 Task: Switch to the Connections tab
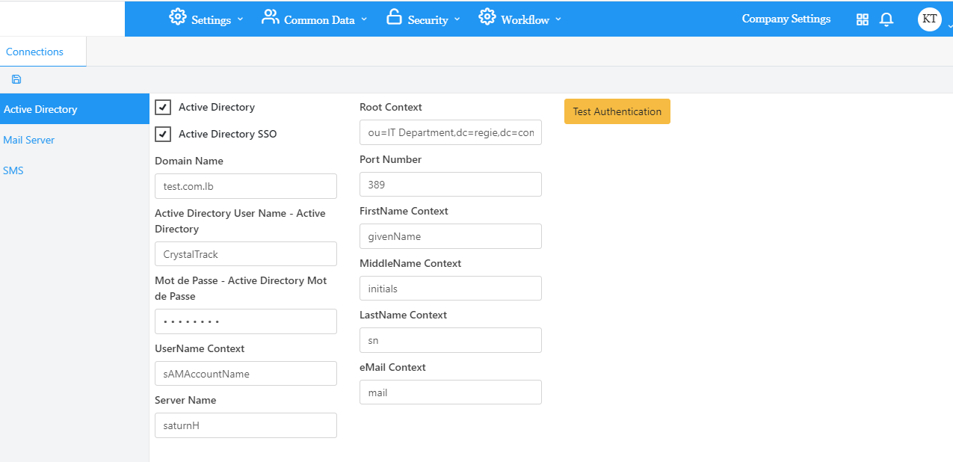pyautogui.click(x=35, y=52)
